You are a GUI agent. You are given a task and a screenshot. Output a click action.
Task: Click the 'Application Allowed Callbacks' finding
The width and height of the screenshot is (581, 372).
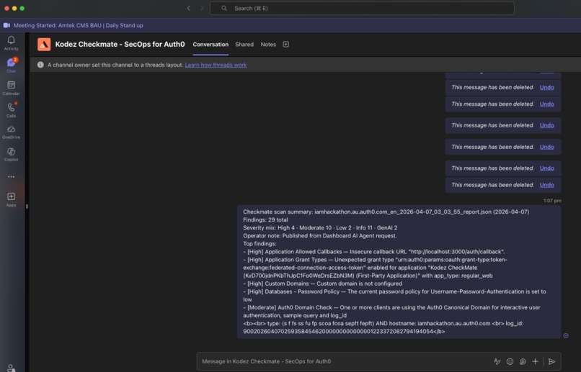coord(374,251)
